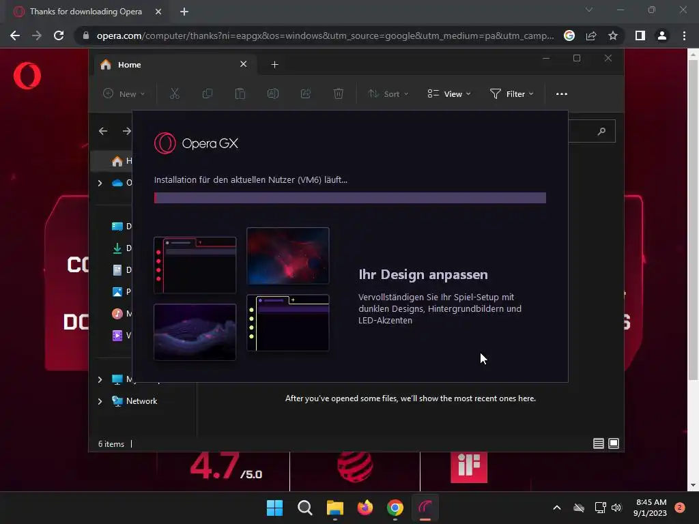Click the purple waves wallpaper thumbnail
This screenshot has width=699, height=524.
[x=195, y=332]
